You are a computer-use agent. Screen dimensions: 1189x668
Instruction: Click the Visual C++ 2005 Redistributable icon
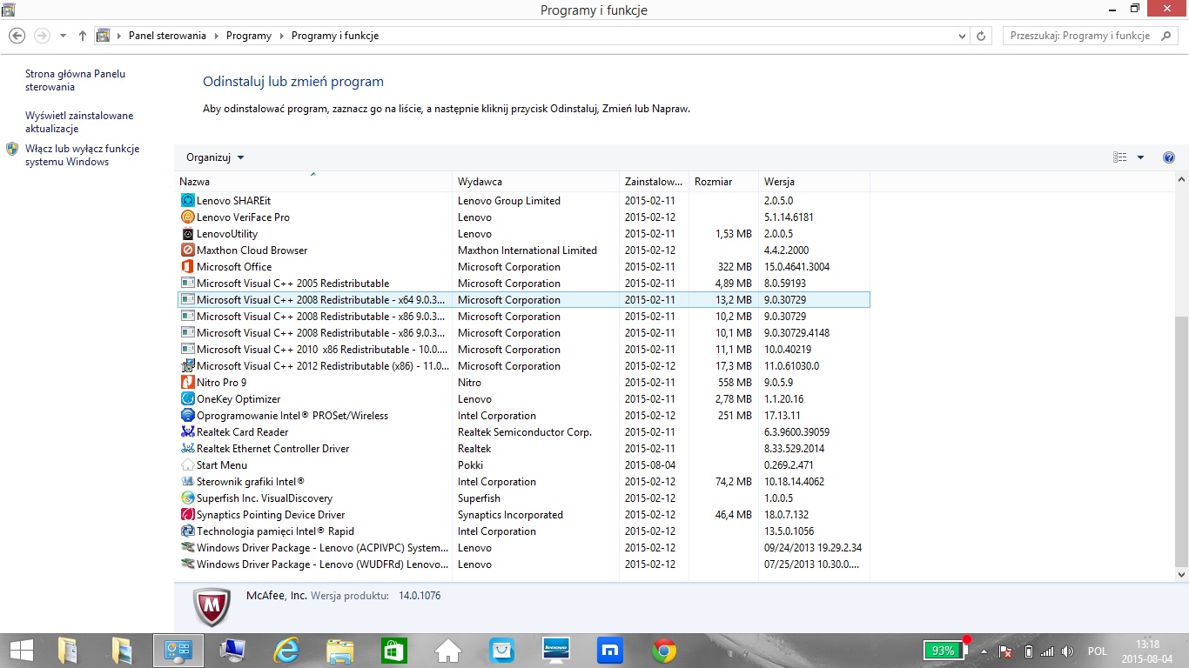point(188,284)
